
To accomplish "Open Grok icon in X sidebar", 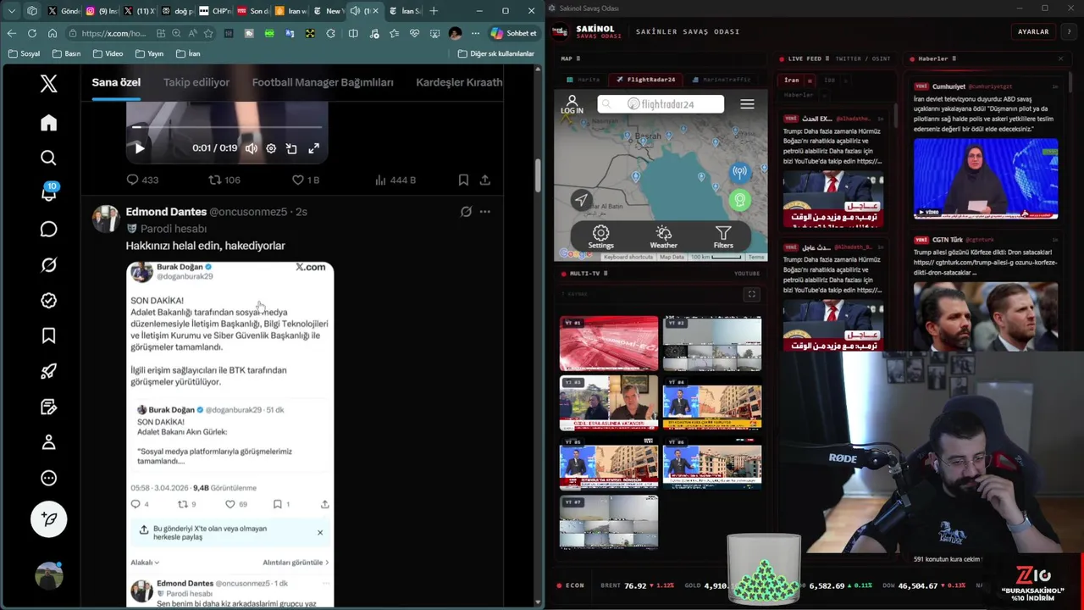I will [x=48, y=265].
